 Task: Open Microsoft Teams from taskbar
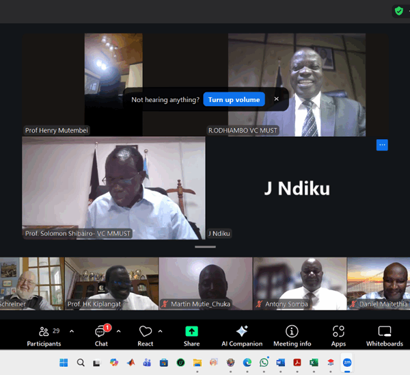click(x=147, y=363)
